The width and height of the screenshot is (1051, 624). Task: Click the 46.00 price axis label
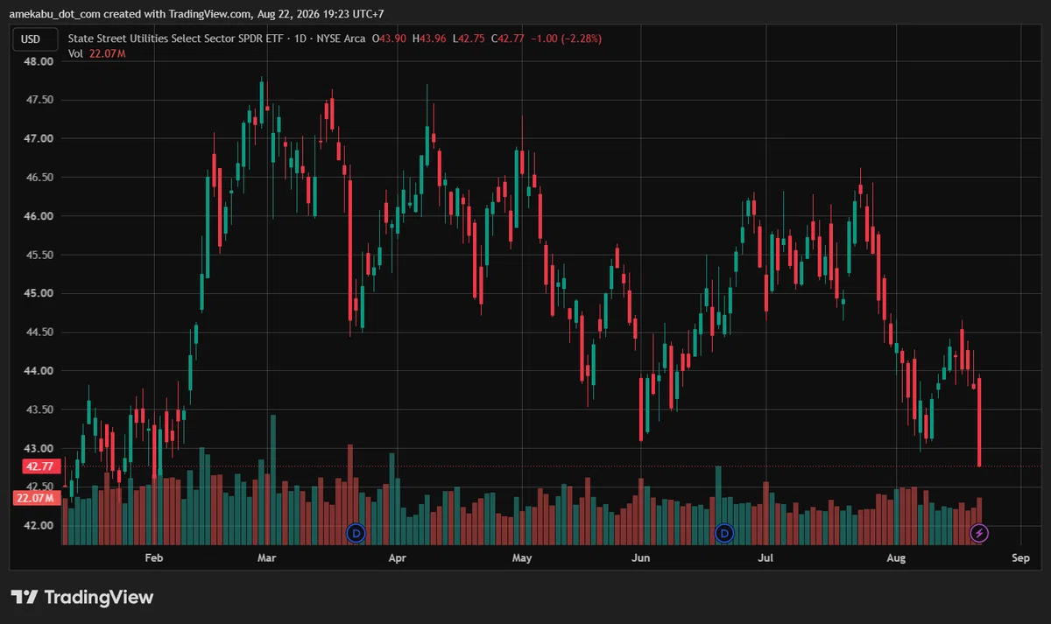tap(40, 216)
